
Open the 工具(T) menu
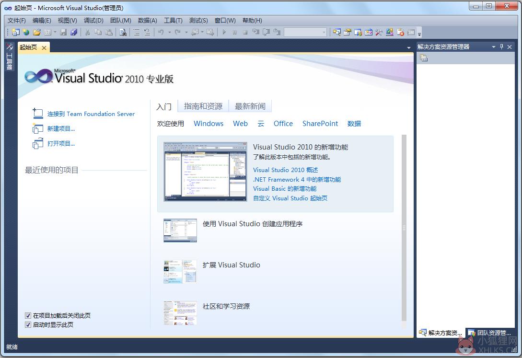[173, 20]
